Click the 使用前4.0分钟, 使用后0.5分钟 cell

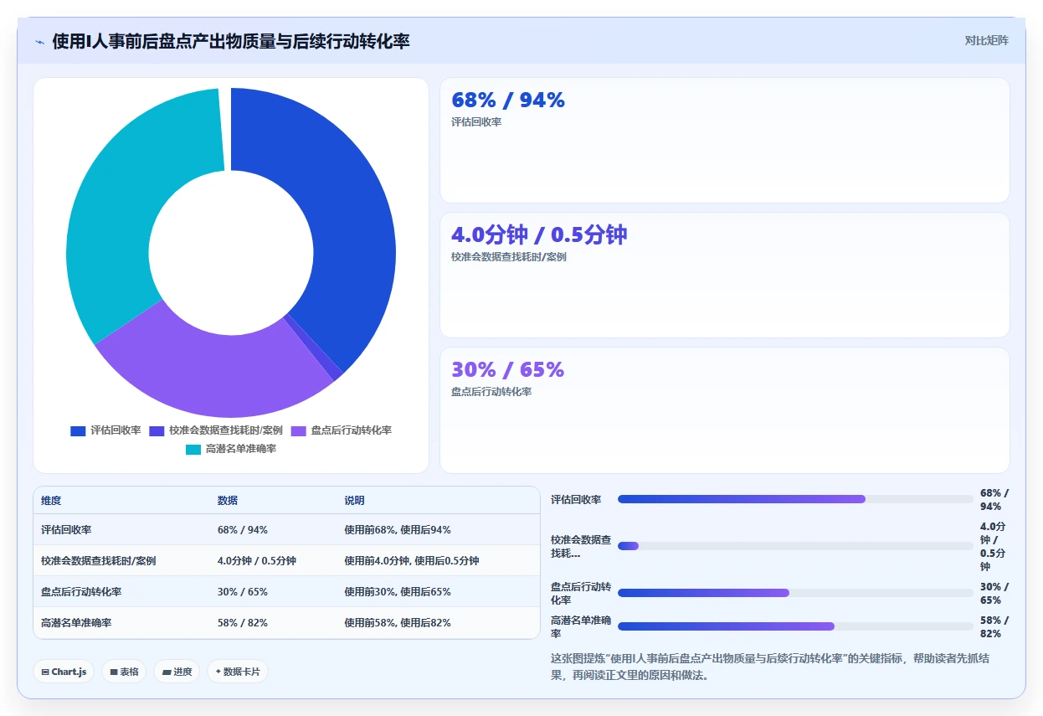point(412,561)
